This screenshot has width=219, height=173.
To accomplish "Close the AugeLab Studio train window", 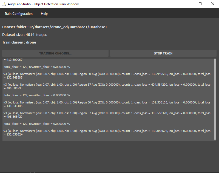I will (x=213, y=4).
